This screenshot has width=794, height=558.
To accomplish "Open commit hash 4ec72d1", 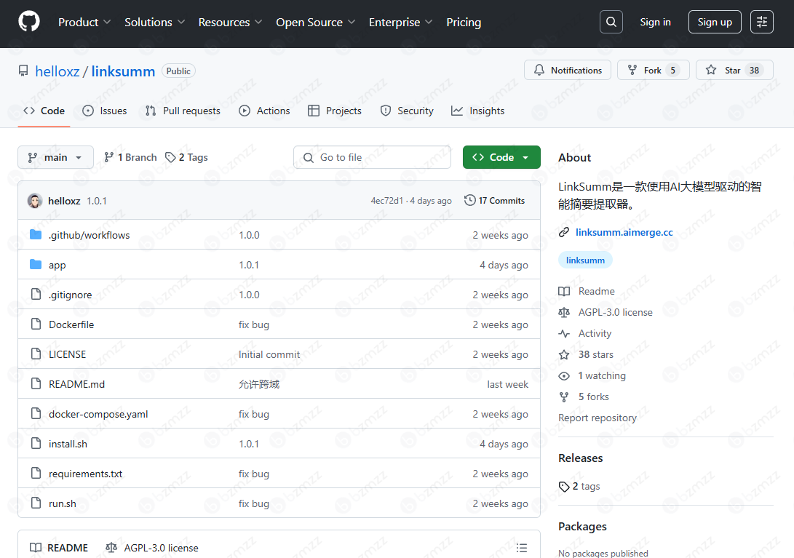I will 387,201.
